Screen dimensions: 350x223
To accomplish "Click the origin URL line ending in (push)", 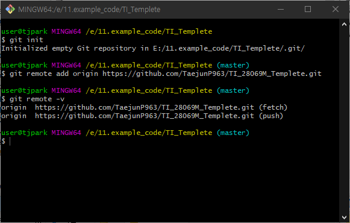I will coord(142,116).
